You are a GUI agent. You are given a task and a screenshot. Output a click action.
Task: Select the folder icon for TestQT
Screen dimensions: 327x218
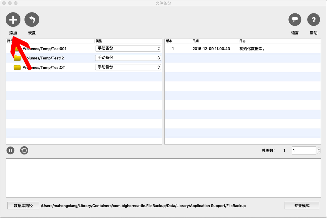pos(17,67)
